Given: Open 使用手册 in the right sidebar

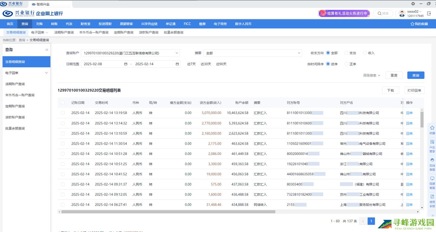Looking at the screenshot, I should [432, 201].
